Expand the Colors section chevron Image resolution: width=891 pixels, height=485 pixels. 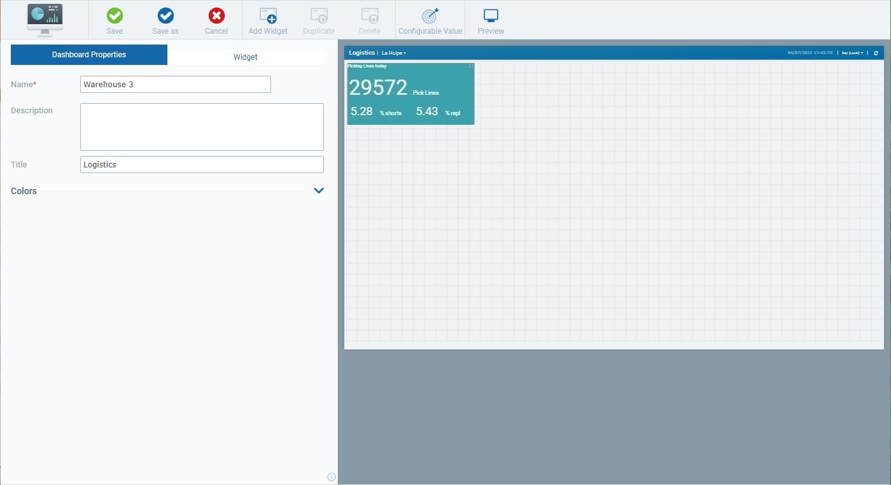pyautogui.click(x=319, y=191)
